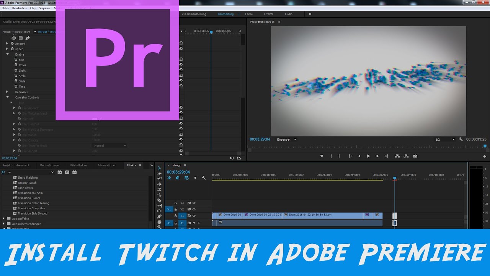Switch to Informationen tab
This screenshot has height=276, width=490.
tap(107, 165)
